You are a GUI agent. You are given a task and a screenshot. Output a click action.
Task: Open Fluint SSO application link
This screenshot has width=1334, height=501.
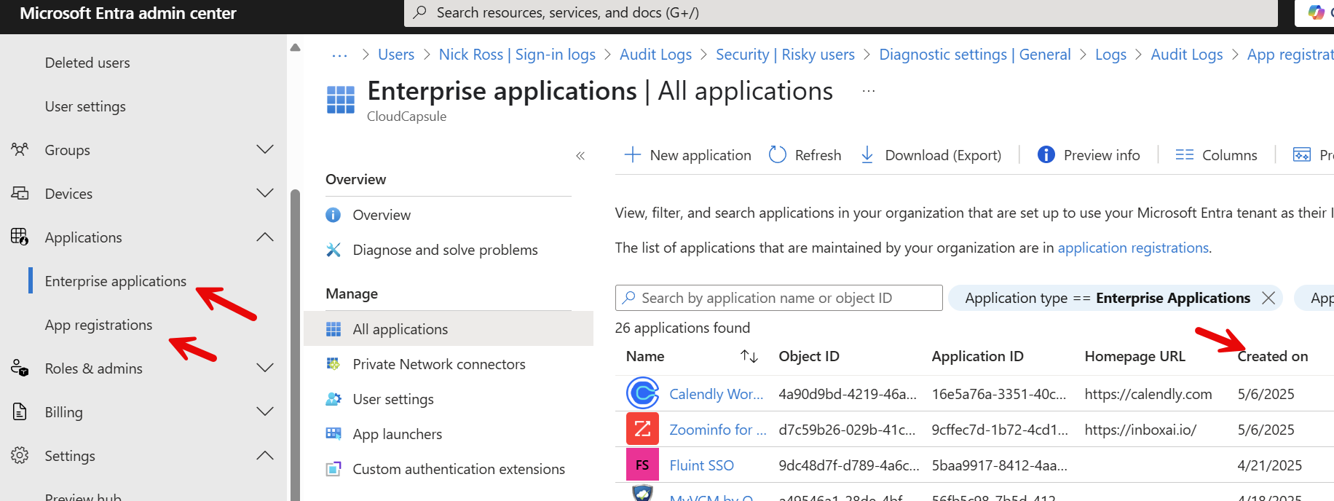(702, 465)
